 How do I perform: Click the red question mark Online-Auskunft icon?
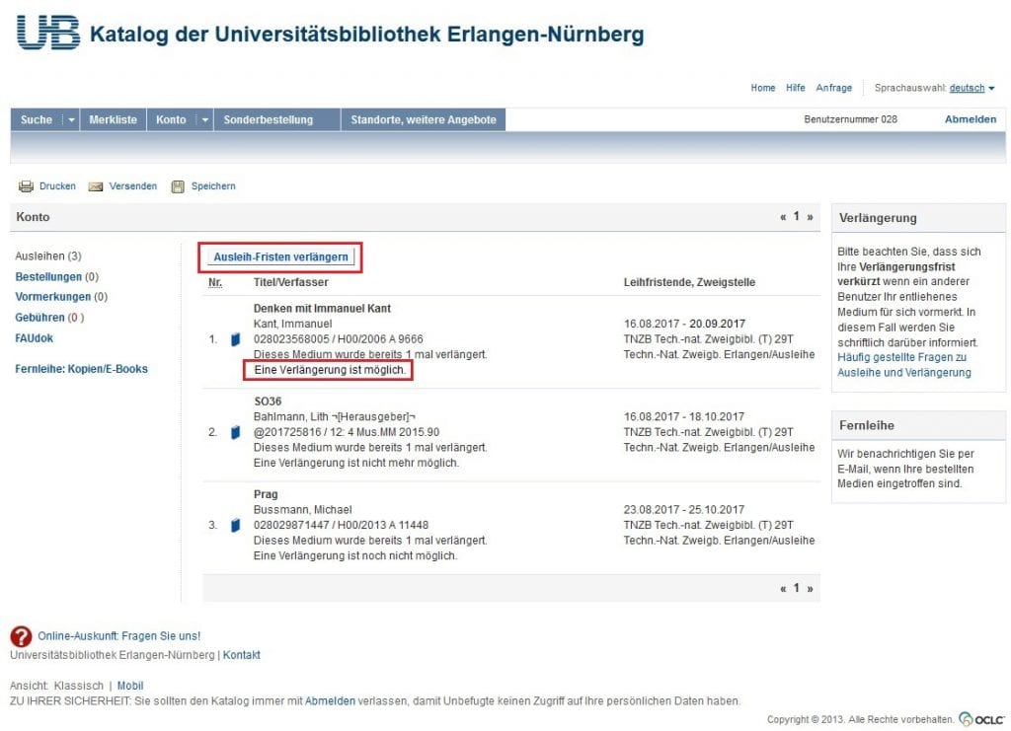(x=21, y=635)
